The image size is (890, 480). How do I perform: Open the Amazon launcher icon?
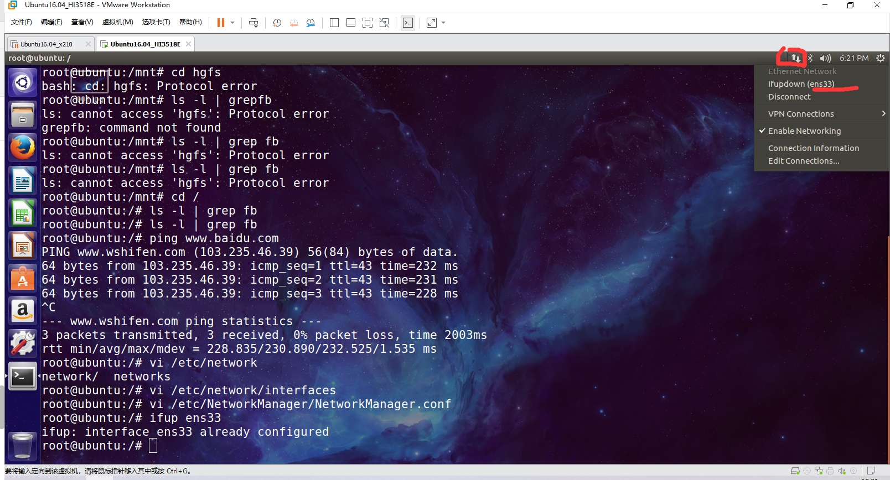point(23,311)
